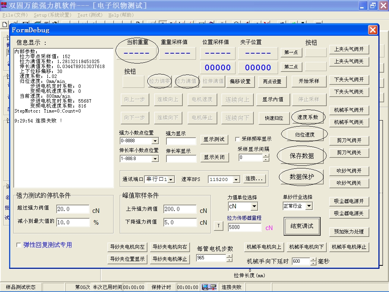Click the 结束调试 button

(x=302, y=226)
